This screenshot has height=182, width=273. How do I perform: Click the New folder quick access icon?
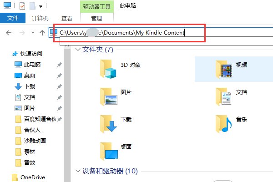point(33,6)
